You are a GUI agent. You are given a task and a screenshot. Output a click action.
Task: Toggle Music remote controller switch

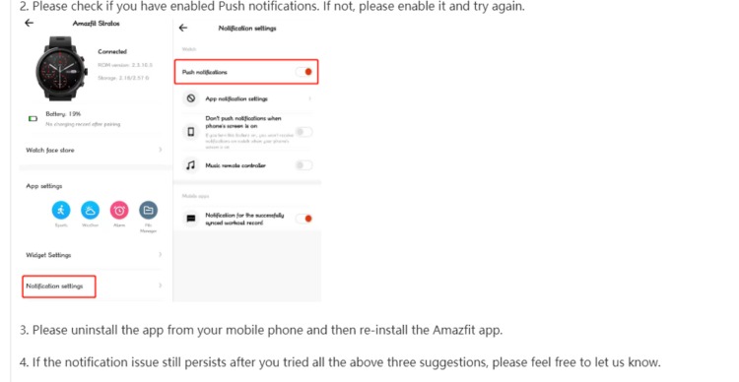coord(304,165)
